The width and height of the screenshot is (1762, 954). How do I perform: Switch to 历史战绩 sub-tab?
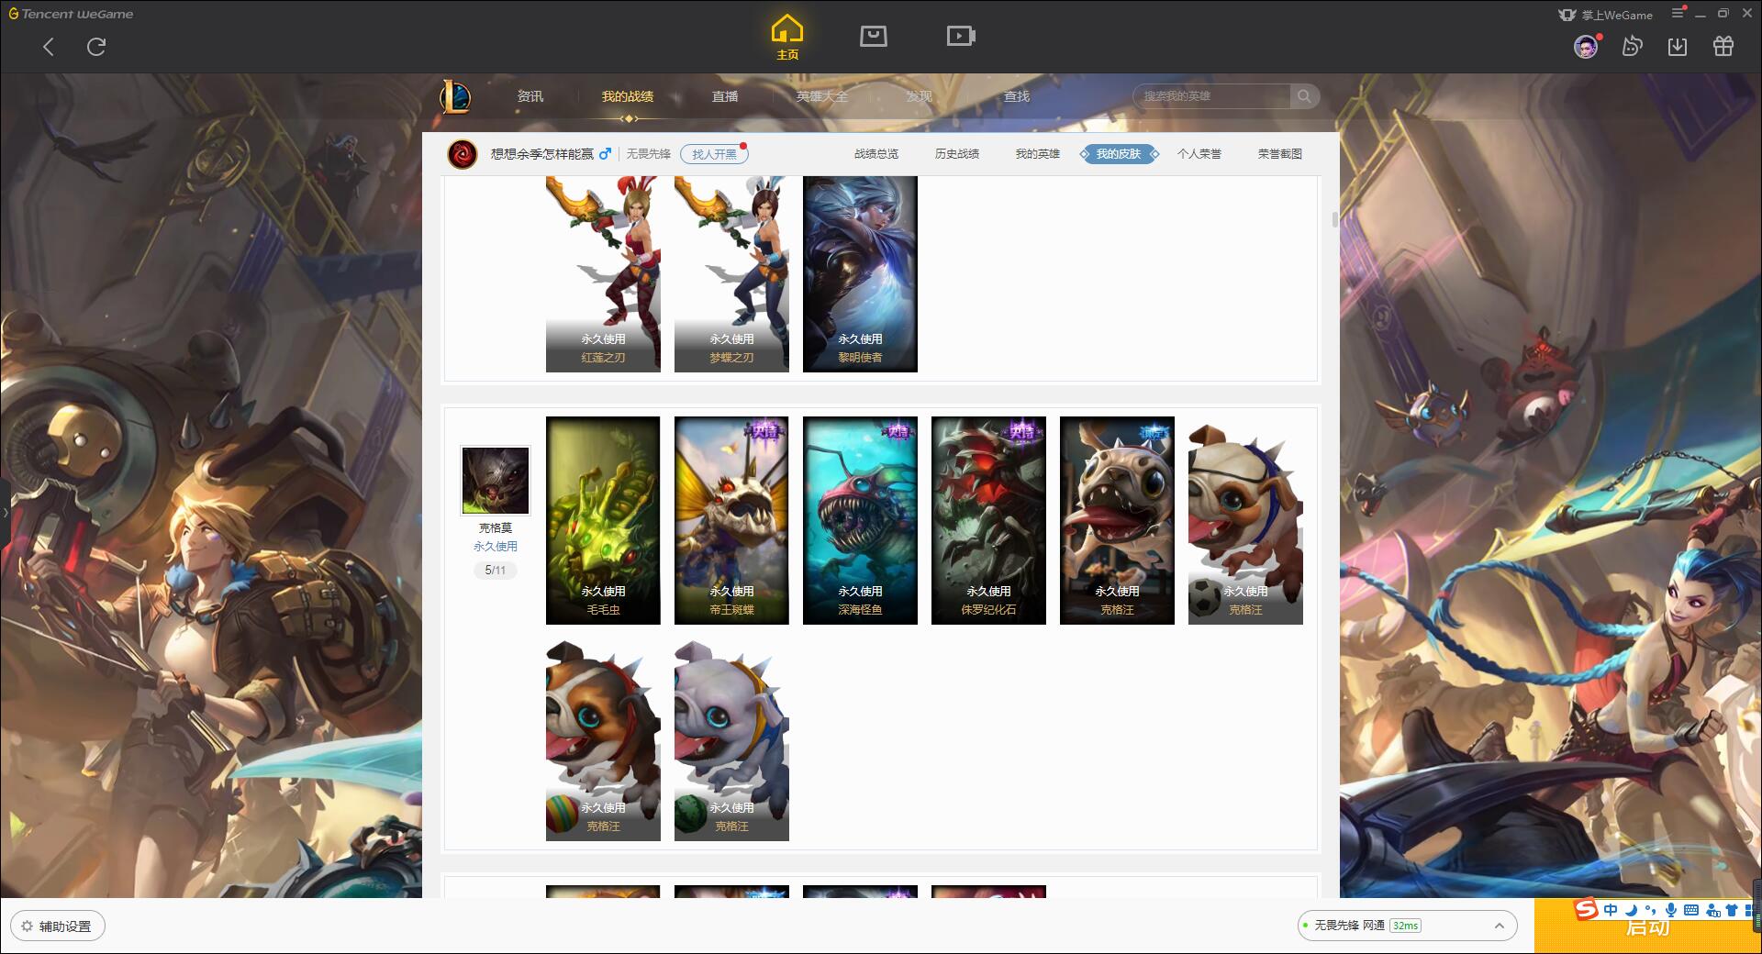pos(957,154)
